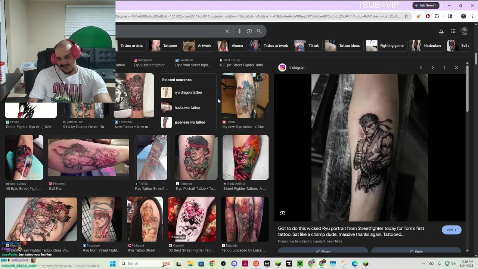Open Learn More copyright link
478x269 pixels.
click(334, 241)
